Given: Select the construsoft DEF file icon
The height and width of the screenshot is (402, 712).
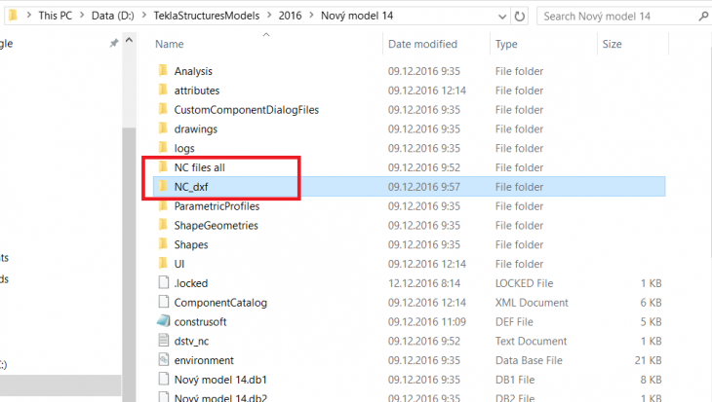Looking at the screenshot, I should (164, 321).
